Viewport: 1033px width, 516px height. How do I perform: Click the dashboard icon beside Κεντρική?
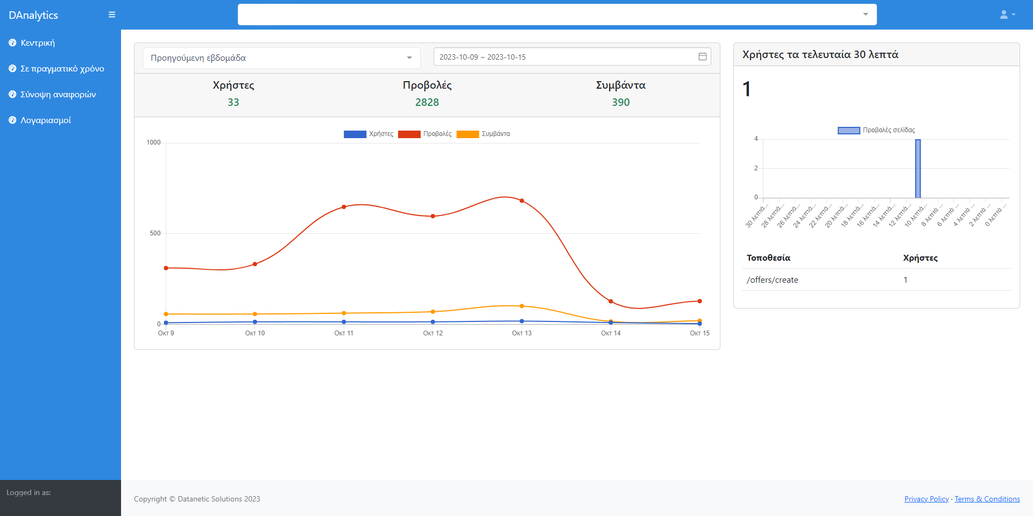click(x=12, y=42)
